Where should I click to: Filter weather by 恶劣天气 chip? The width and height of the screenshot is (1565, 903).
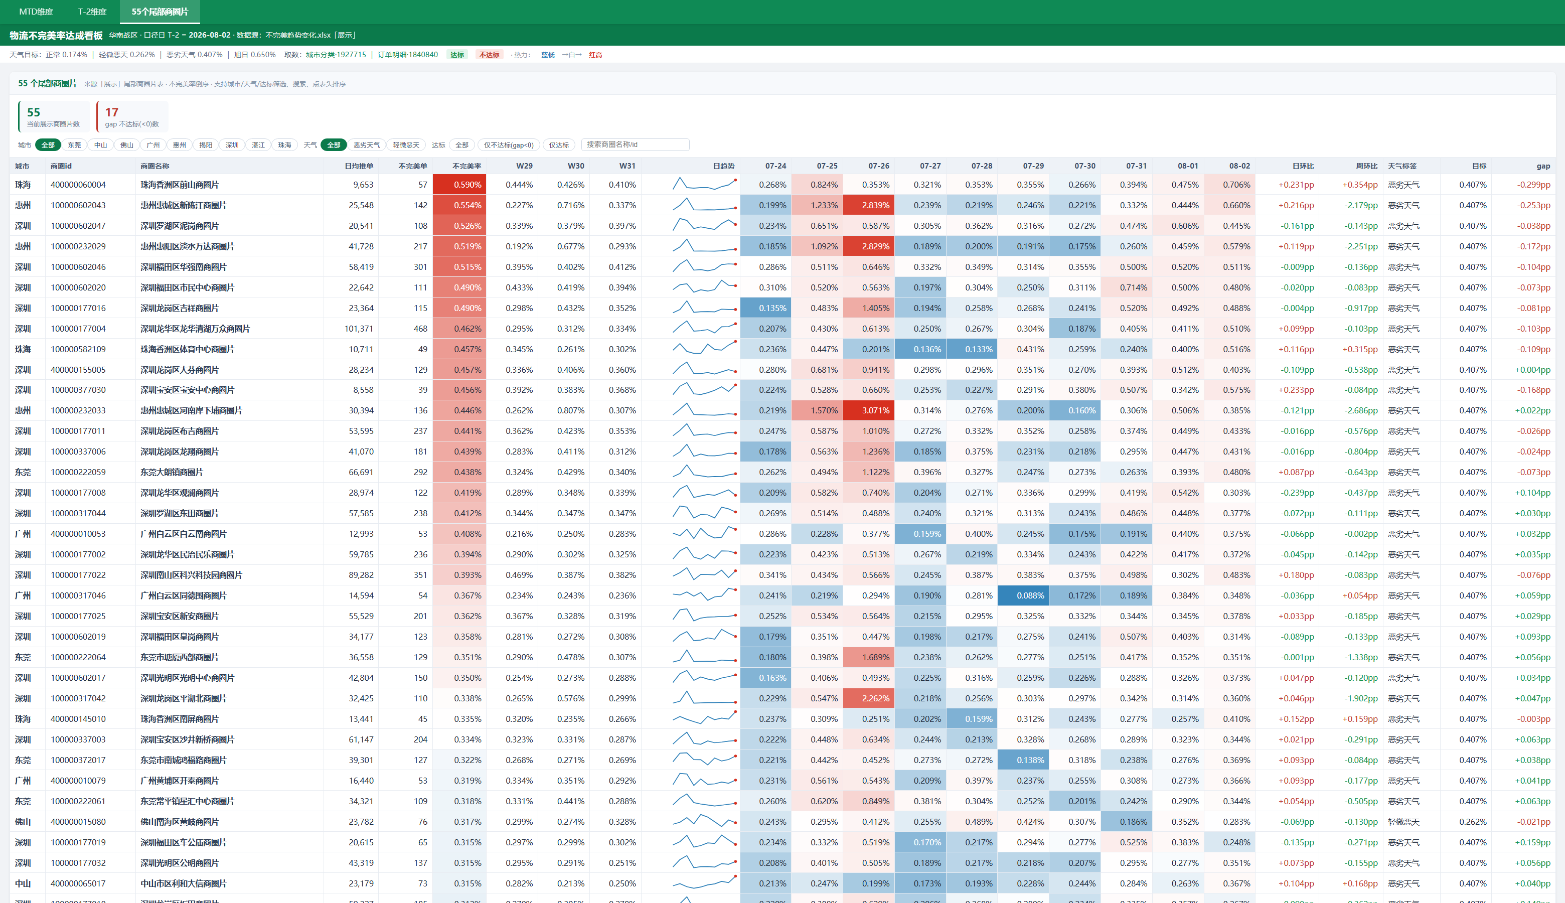click(x=367, y=145)
